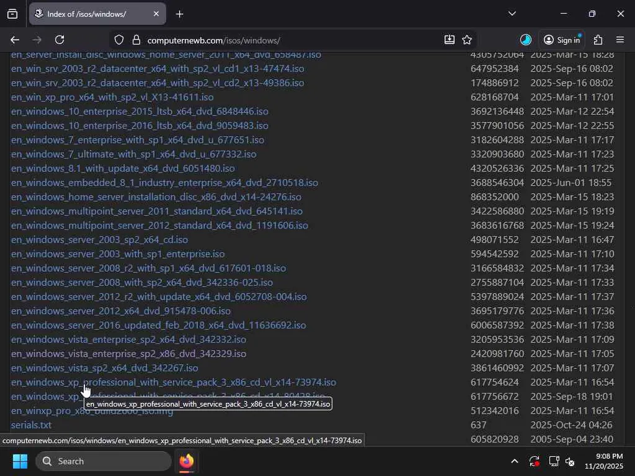Go back to the previous page
This screenshot has width=635, height=476.
pyautogui.click(x=15, y=40)
